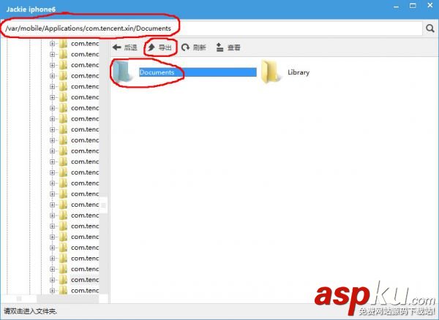Select the Library folder

point(285,72)
